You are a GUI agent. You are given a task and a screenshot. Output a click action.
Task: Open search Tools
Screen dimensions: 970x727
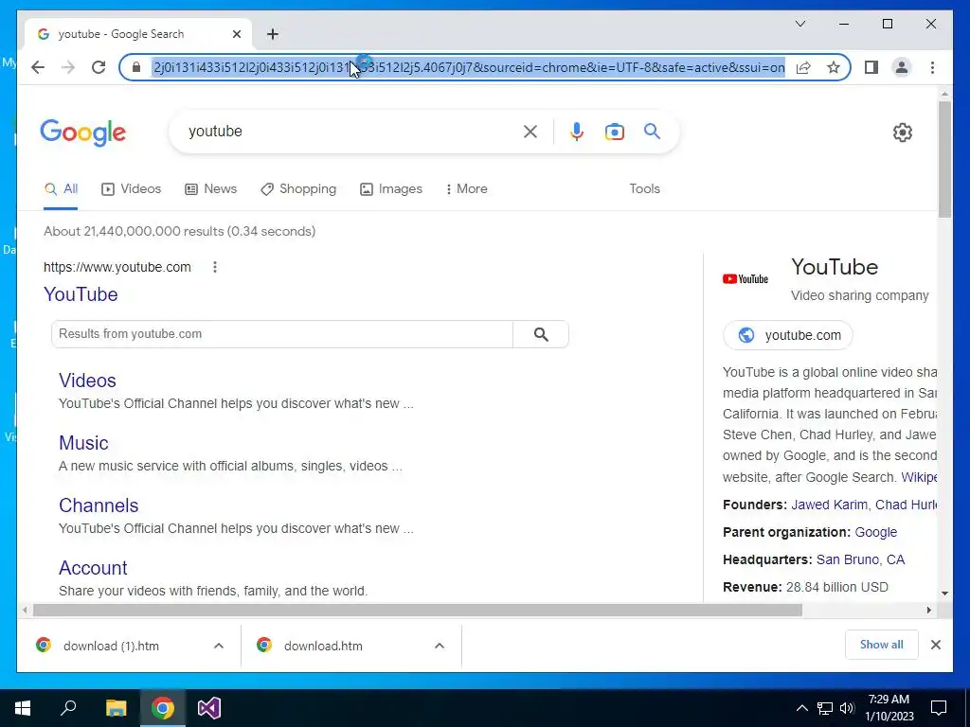click(x=644, y=189)
